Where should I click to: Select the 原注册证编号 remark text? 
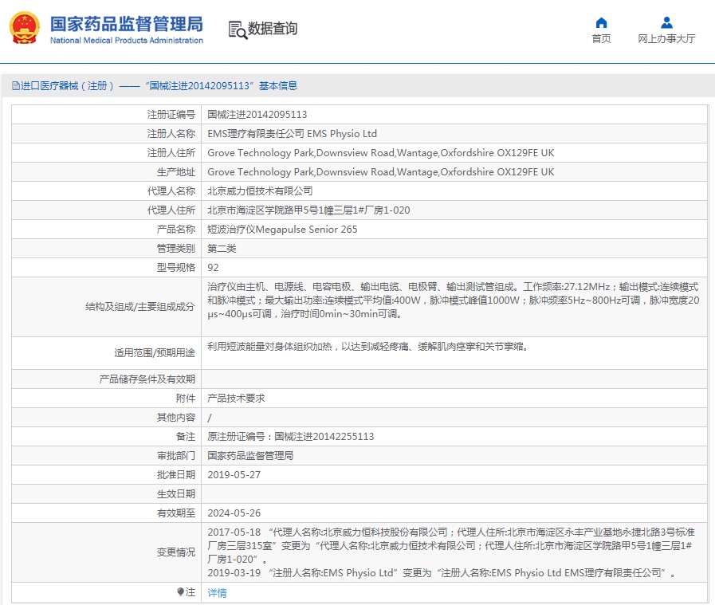[290, 436]
